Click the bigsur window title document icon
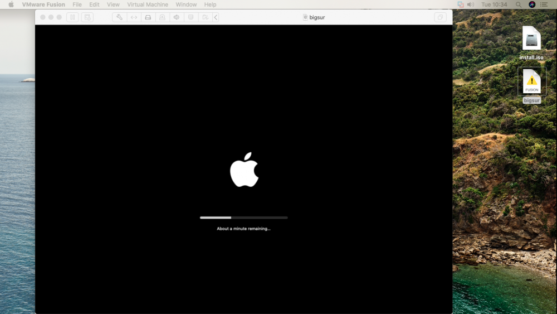The image size is (557, 314). tap(305, 17)
